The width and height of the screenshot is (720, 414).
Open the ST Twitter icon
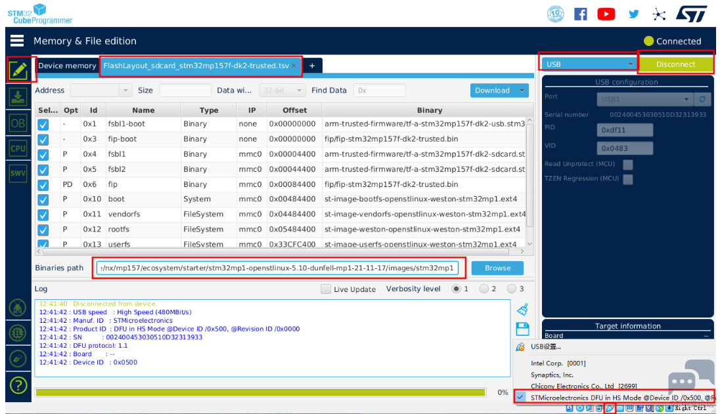coord(634,14)
